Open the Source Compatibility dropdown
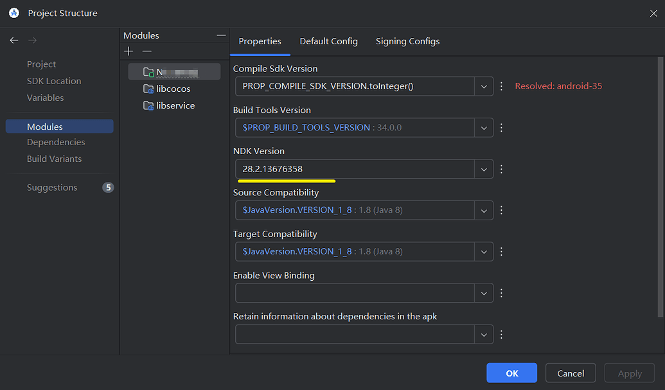 pos(484,210)
